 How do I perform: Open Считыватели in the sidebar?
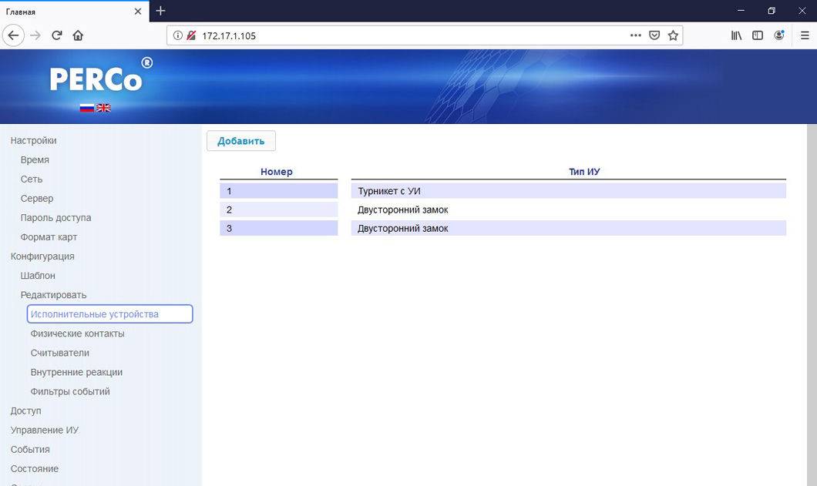click(x=60, y=353)
